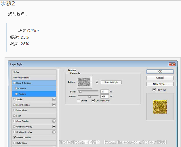The height and width of the screenshot is (147, 181).
Task: Select the Satin effect row label
Action: (19, 116)
